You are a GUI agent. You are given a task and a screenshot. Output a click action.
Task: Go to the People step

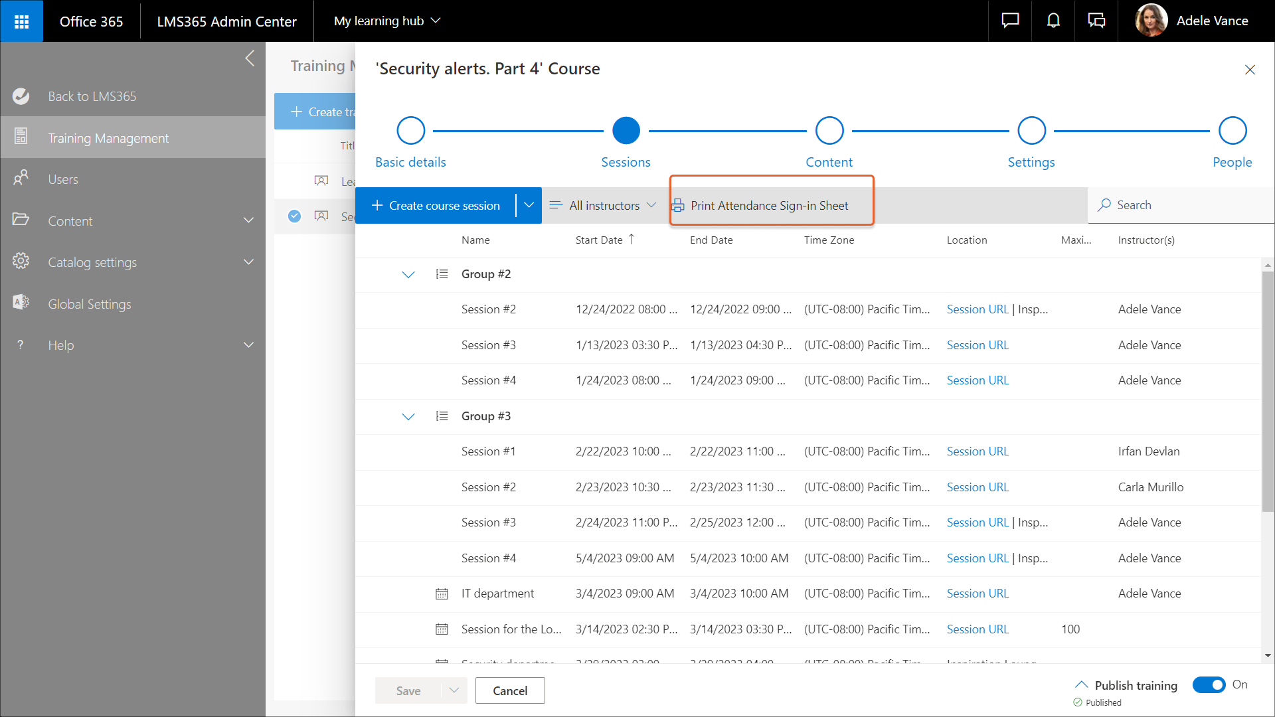[x=1232, y=131]
